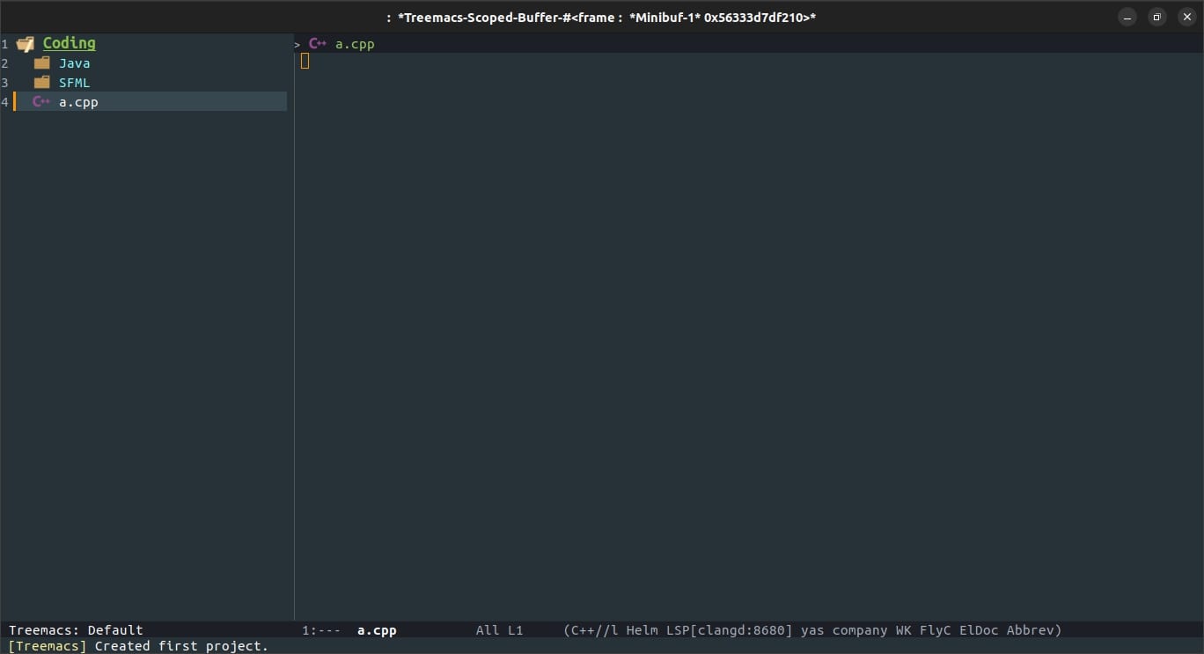Screen dimensions: 1204x654
Task: Click the Java folder icon
Action: [x=42, y=63]
